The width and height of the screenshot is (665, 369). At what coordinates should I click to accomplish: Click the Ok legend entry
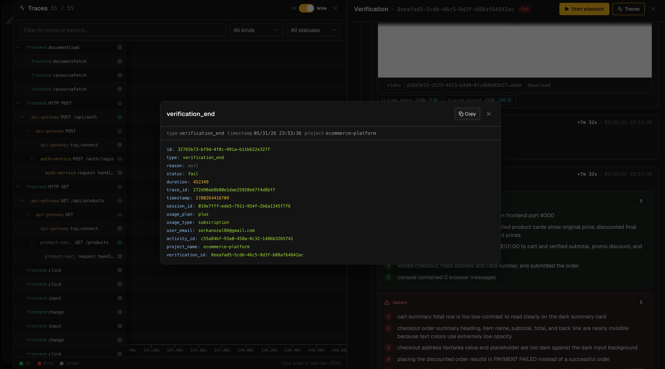pos(25,363)
